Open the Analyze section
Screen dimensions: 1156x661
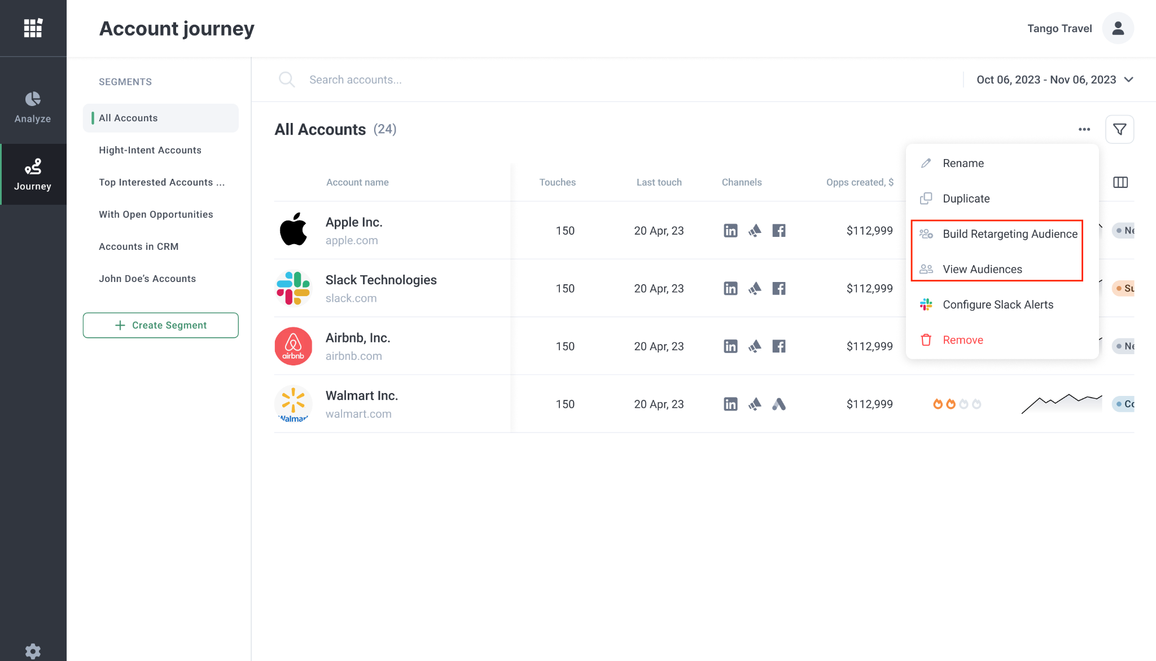coord(33,107)
